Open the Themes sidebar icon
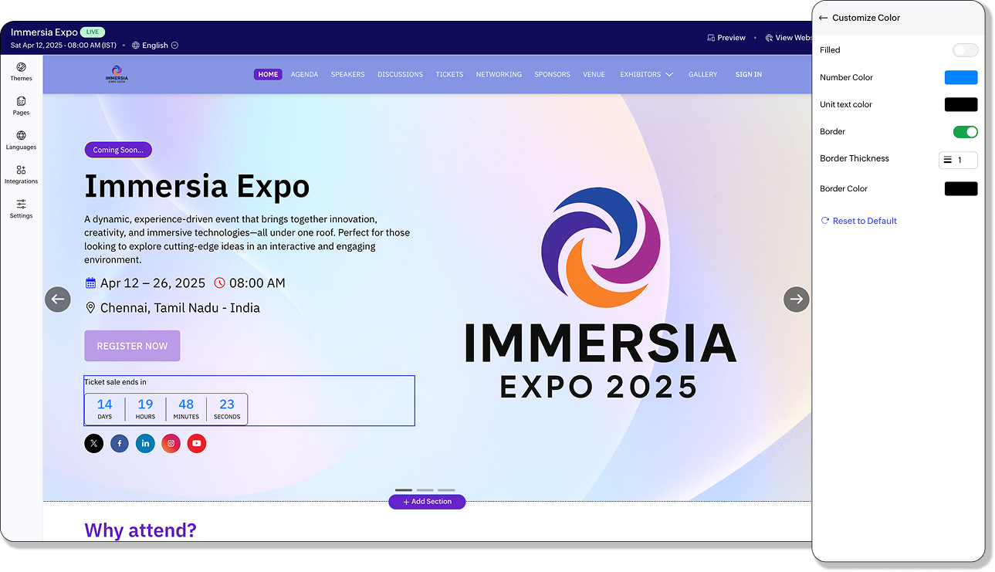Screen dimensions: 995x572 [x=21, y=67]
